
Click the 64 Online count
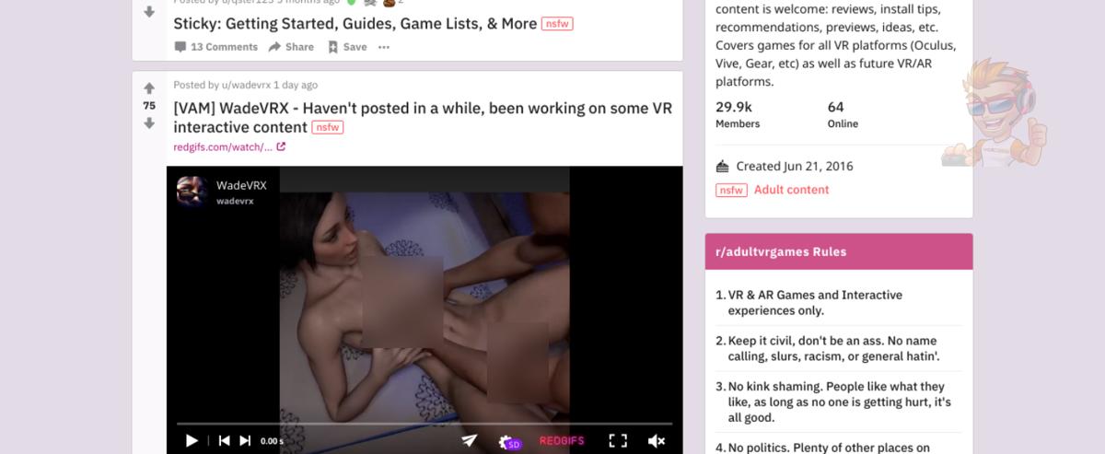843,114
